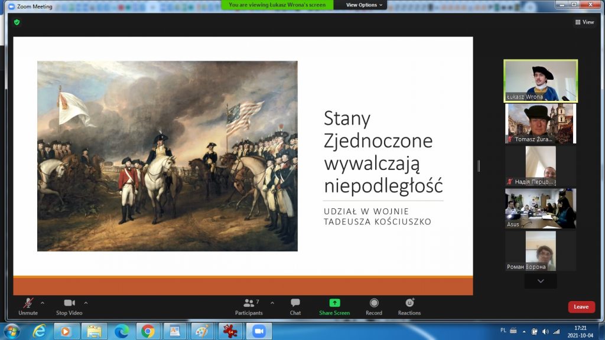Open the View layout menu
This screenshot has height=340, width=605.
pos(584,22)
